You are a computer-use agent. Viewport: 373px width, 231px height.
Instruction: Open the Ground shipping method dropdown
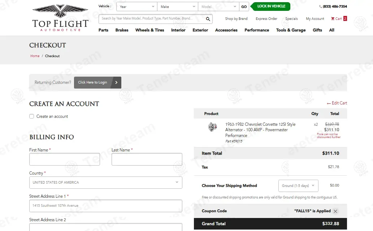pyautogui.click(x=298, y=185)
